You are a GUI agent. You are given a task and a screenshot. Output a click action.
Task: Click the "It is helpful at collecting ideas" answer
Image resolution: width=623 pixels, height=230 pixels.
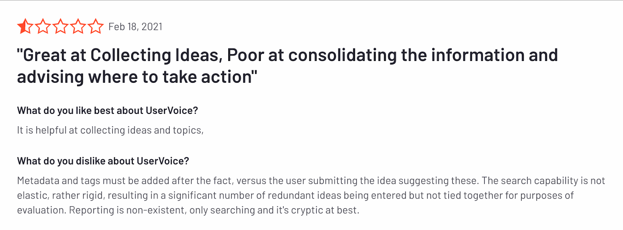click(110, 130)
